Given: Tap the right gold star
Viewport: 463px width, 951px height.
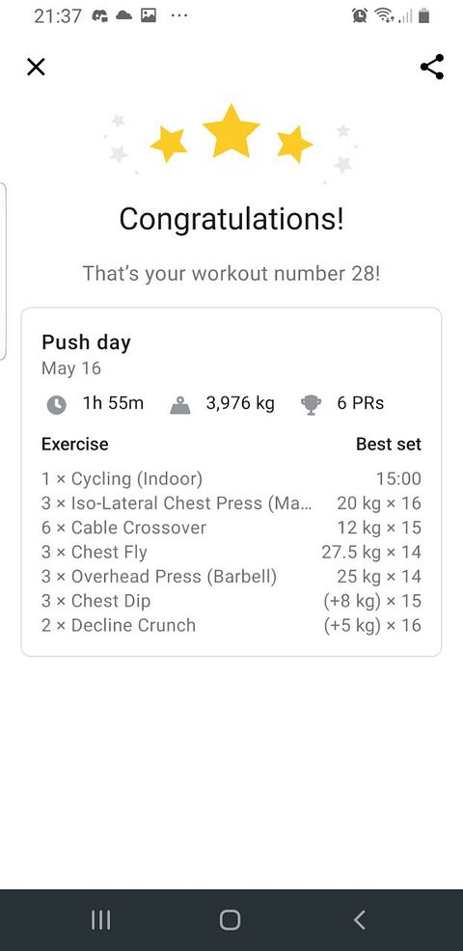Looking at the screenshot, I should (294, 145).
